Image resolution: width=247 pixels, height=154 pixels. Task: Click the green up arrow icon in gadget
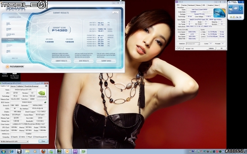click(x=231, y=17)
